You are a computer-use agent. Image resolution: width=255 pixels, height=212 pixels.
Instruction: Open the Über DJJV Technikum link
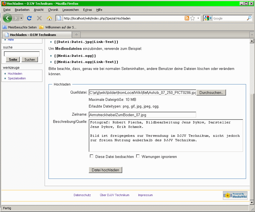tap(114, 195)
